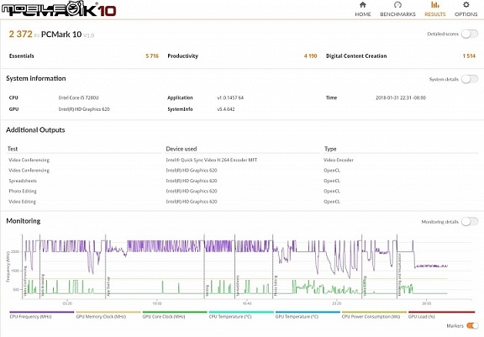Viewport: 484px width, 337px height.
Task: Select the Results menu label
Action: (435, 14)
